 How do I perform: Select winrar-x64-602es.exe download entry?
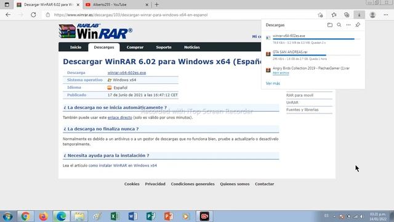pyautogui.click(x=313, y=39)
